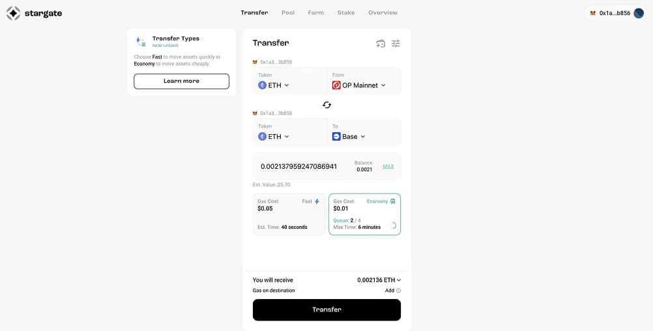Screen dimensions: 653x331
Task: Expand the You will receive details
Action: click(379, 280)
